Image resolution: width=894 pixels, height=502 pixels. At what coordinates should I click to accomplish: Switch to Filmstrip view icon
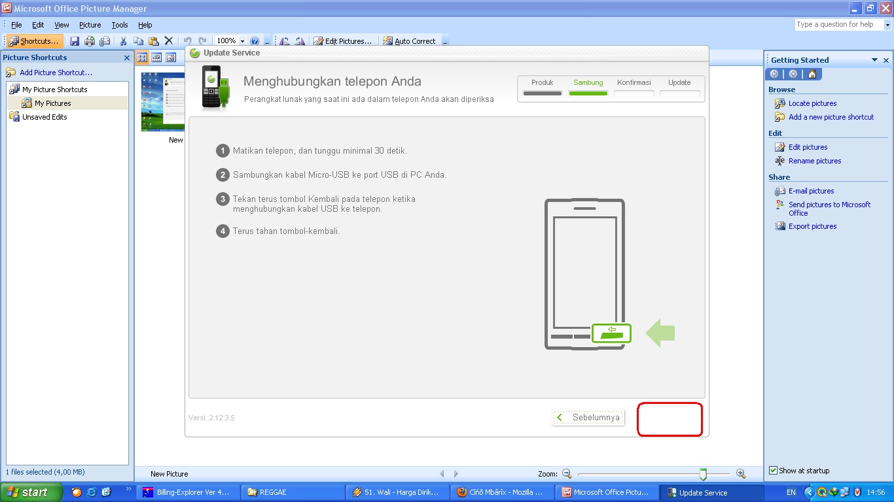[x=156, y=58]
